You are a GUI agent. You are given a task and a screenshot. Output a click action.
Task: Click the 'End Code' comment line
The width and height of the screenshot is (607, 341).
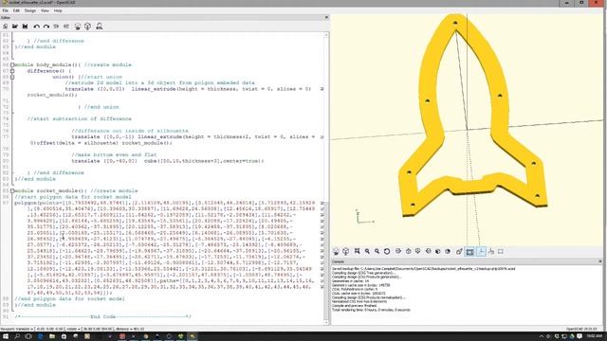[x=103, y=316]
